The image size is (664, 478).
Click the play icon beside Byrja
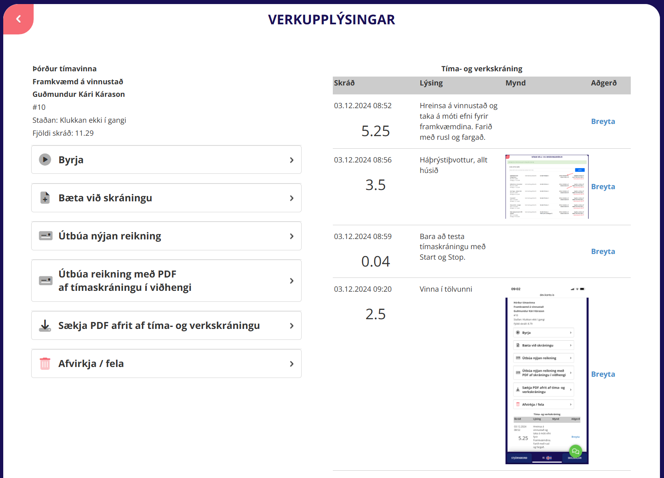45,160
